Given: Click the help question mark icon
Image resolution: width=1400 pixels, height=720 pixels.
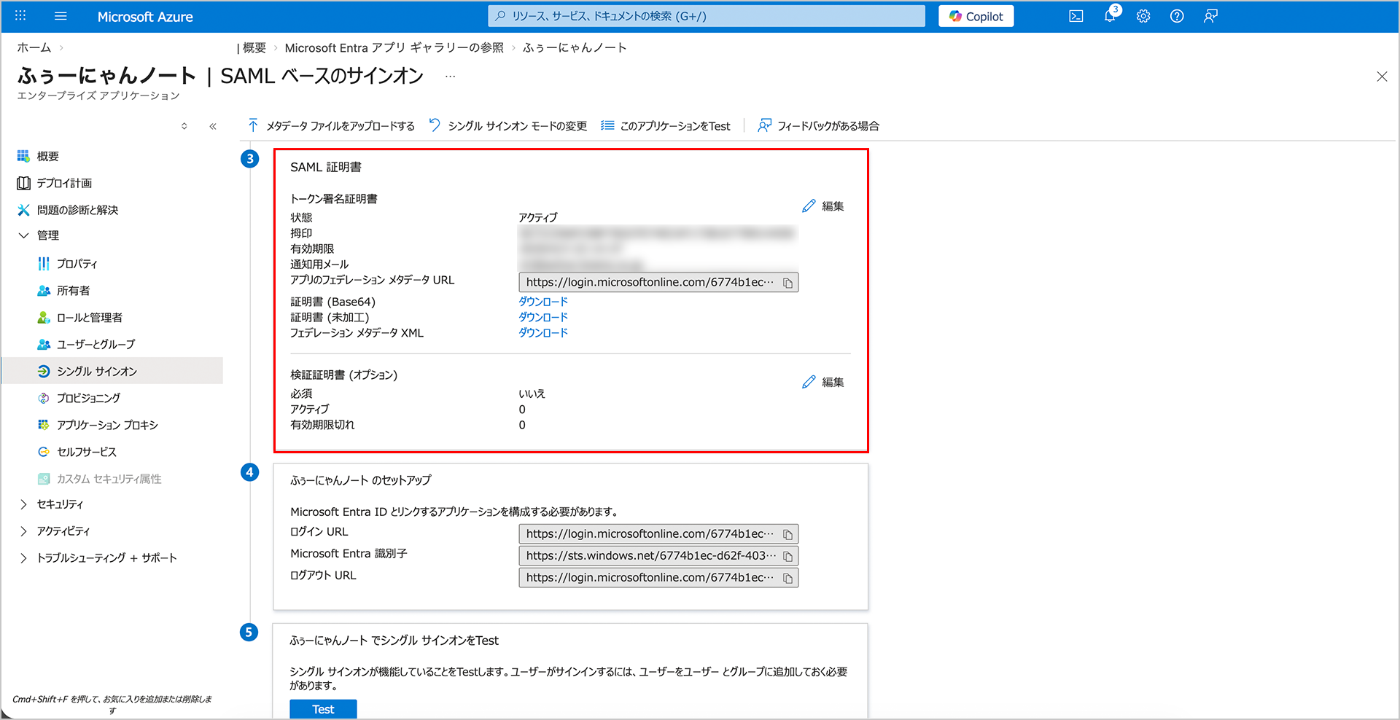Looking at the screenshot, I should [x=1176, y=16].
